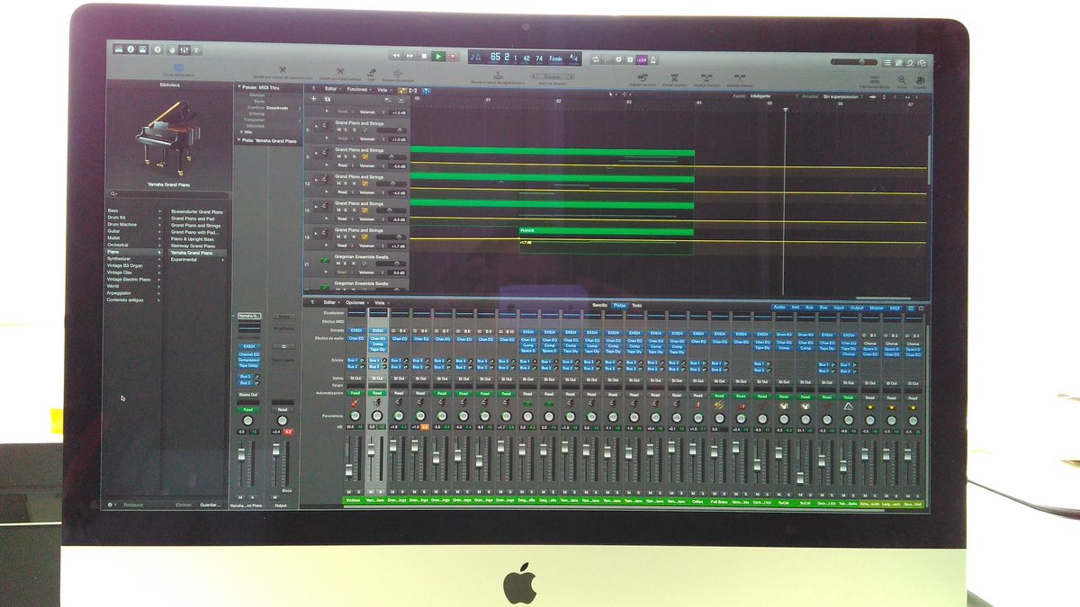Open Quick Help question mark icon
This screenshot has height=607, width=1080.
(x=157, y=49)
